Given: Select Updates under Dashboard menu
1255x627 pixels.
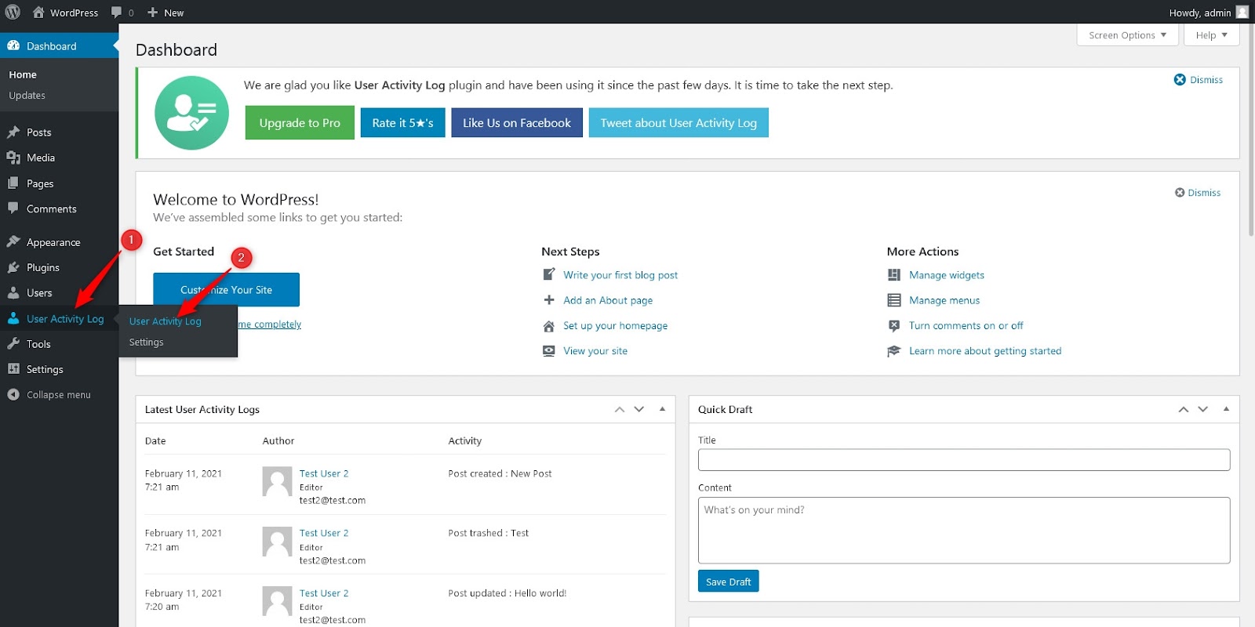Looking at the screenshot, I should pos(27,95).
